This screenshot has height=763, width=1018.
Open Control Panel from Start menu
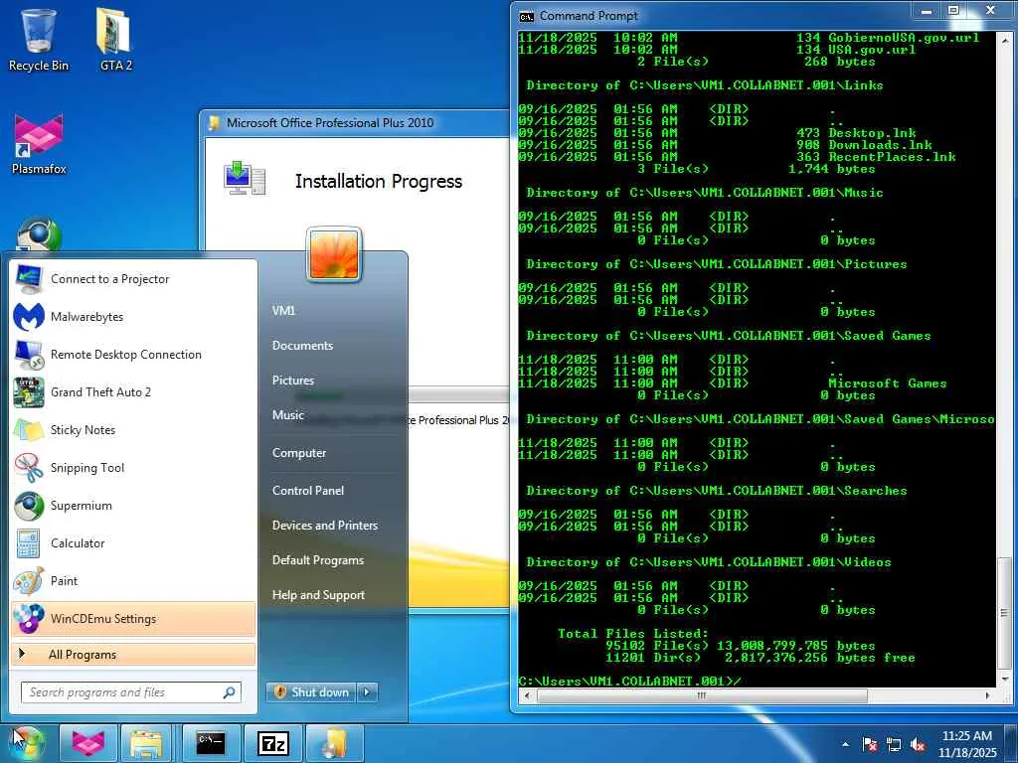point(308,491)
